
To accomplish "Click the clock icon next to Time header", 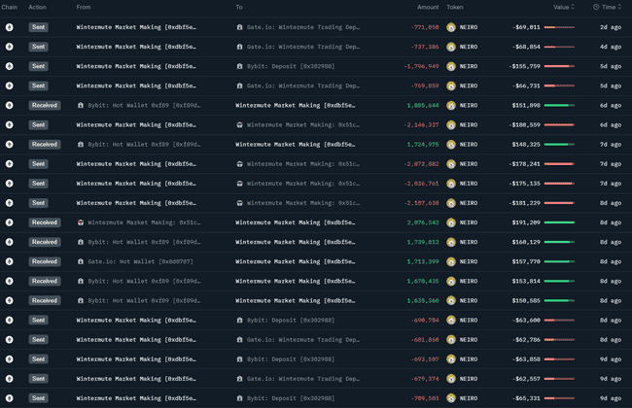I will coord(596,7).
